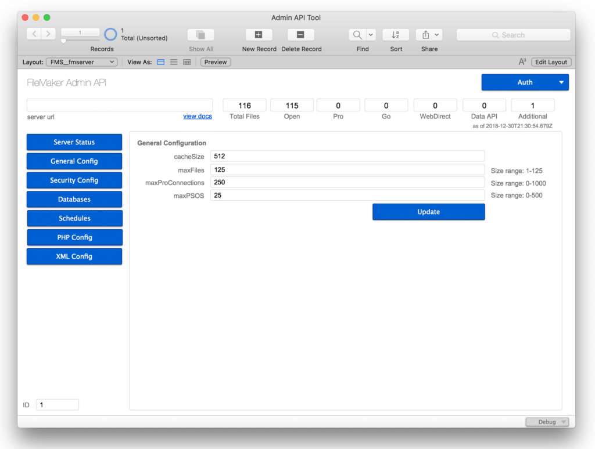Click the Delete Record icon
595x449 pixels.
point(300,35)
